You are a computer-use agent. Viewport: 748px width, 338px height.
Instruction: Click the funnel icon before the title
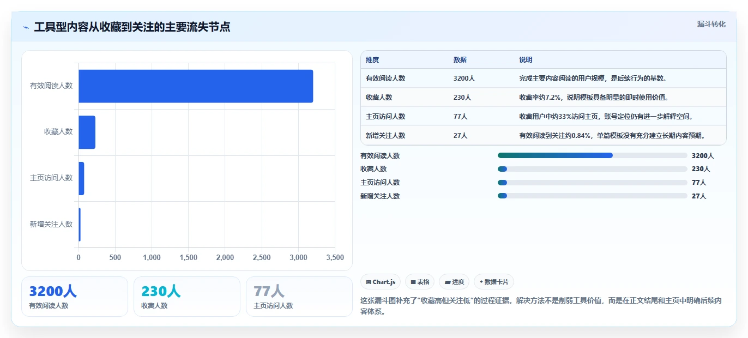pyautogui.click(x=26, y=27)
